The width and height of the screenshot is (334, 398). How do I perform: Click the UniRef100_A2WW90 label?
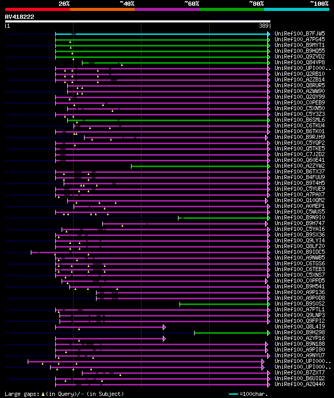tap(300, 91)
